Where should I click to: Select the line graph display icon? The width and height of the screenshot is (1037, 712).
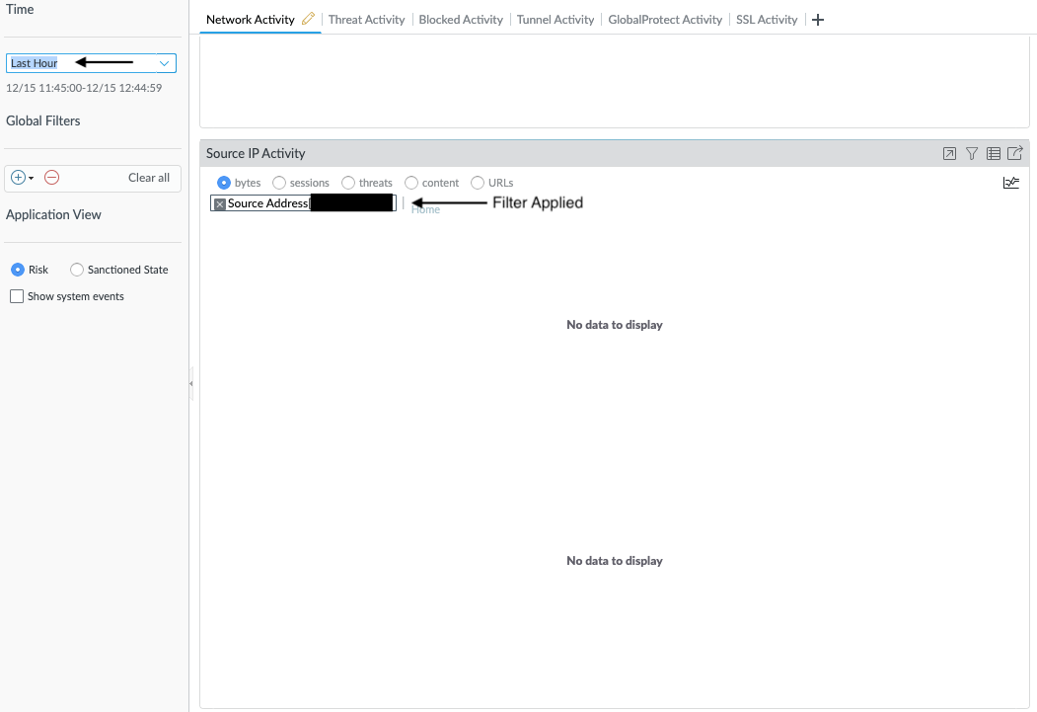tap(1010, 182)
